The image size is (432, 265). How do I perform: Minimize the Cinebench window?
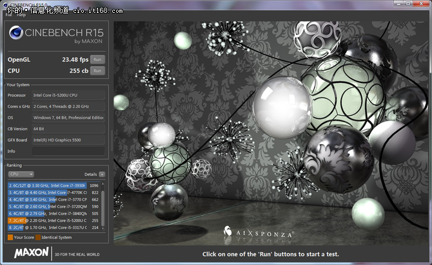click(x=398, y=4)
